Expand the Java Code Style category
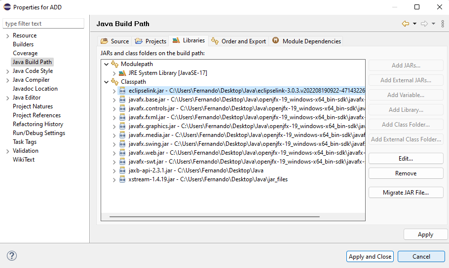This screenshot has height=268, width=449. click(x=8, y=71)
